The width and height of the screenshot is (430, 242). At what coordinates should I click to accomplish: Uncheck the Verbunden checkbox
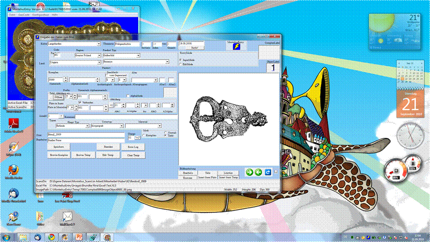tap(80, 102)
